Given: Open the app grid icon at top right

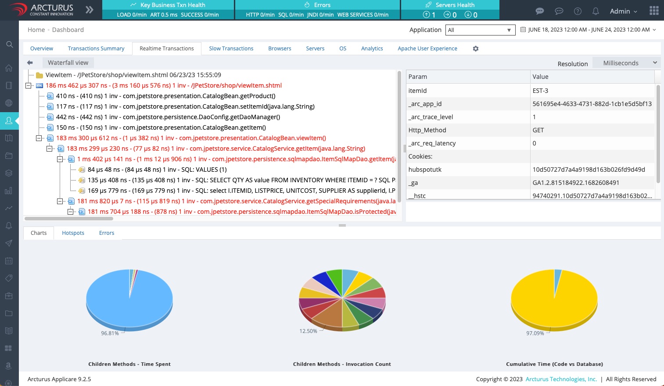Looking at the screenshot, I should tap(654, 10).
